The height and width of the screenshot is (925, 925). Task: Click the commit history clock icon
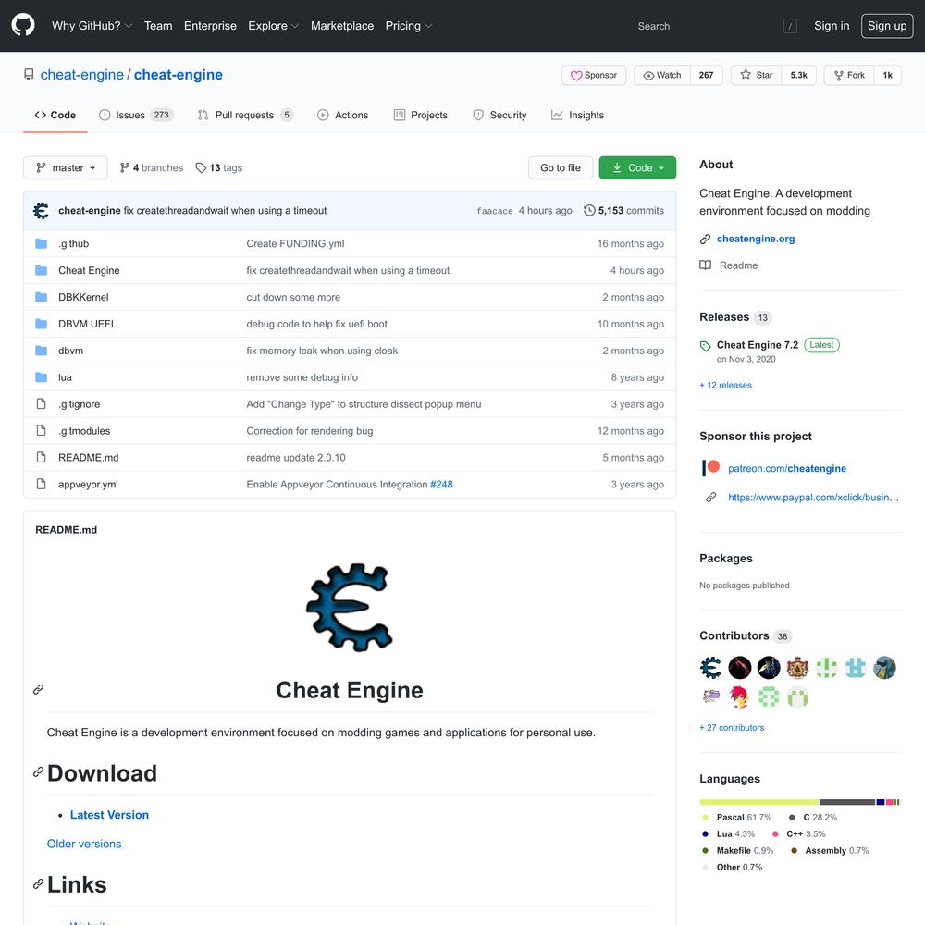tap(588, 211)
